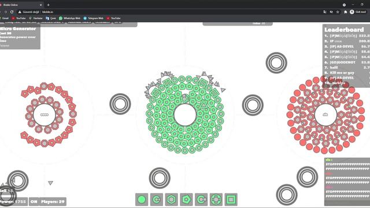Bookmark this page with the star icon
The image size is (370, 208).
pyautogui.click(x=338, y=12)
